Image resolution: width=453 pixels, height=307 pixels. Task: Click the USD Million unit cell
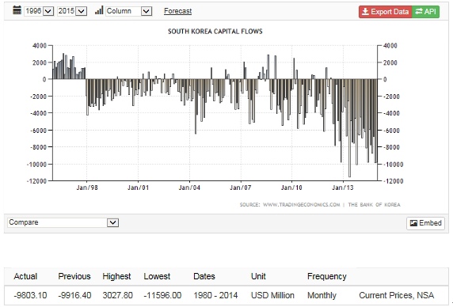(x=272, y=295)
